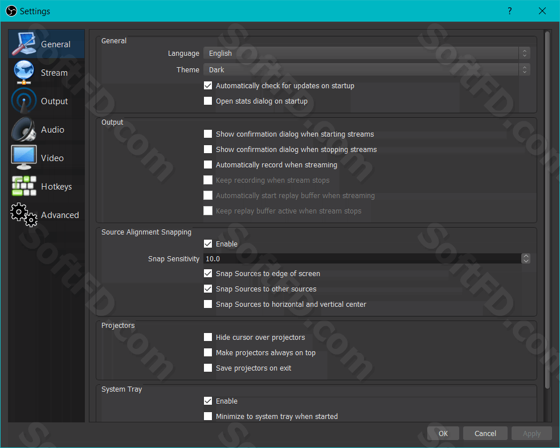Viewport: 560px width, 448px height.
Task: Click the question mark help button
Action: tap(510, 11)
